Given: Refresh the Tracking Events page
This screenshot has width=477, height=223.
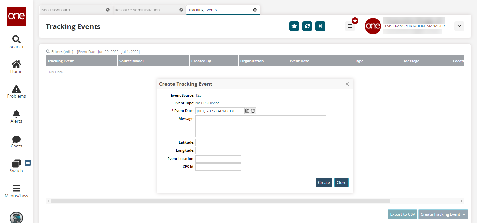Looking at the screenshot, I should (307, 26).
